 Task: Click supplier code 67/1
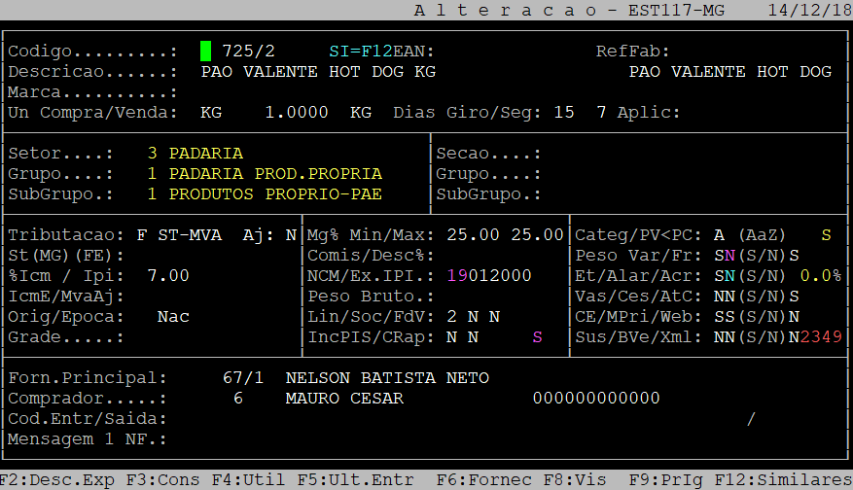click(243, 378)
